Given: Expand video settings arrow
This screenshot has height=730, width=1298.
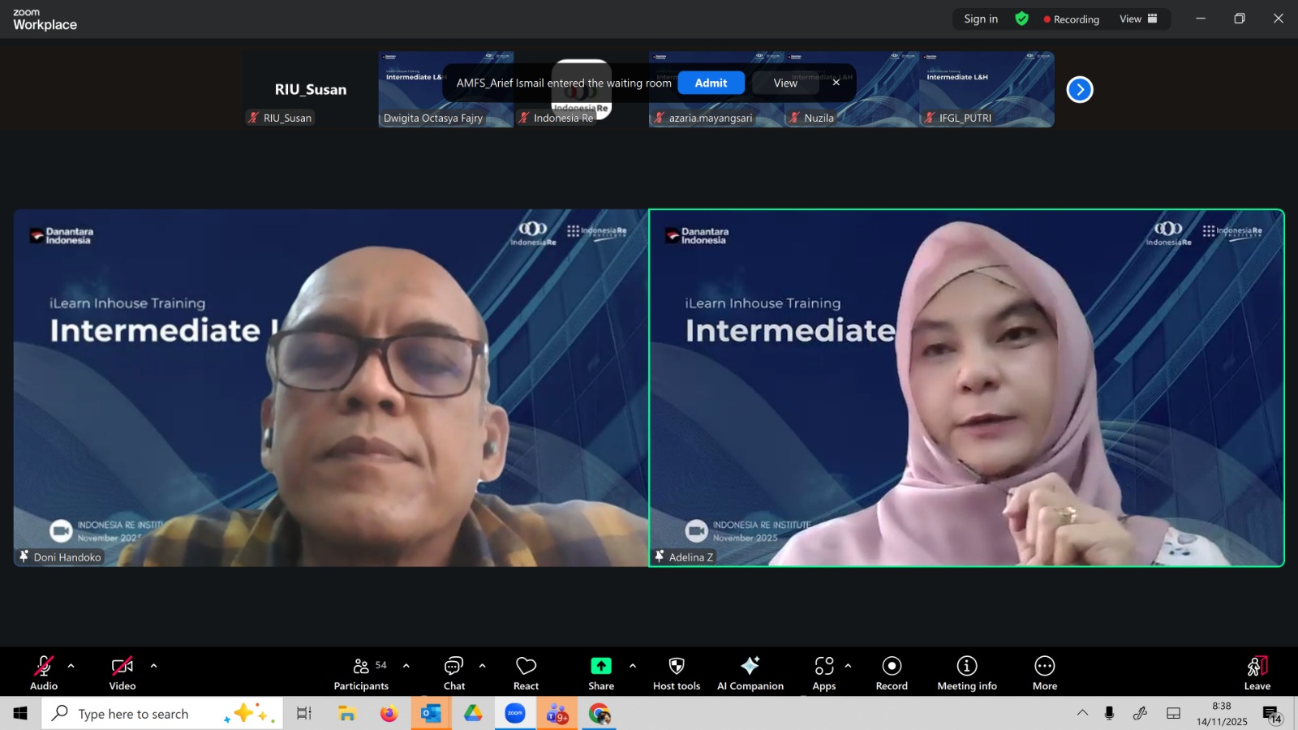Looking at the screenshot, I should coord(153,666).
